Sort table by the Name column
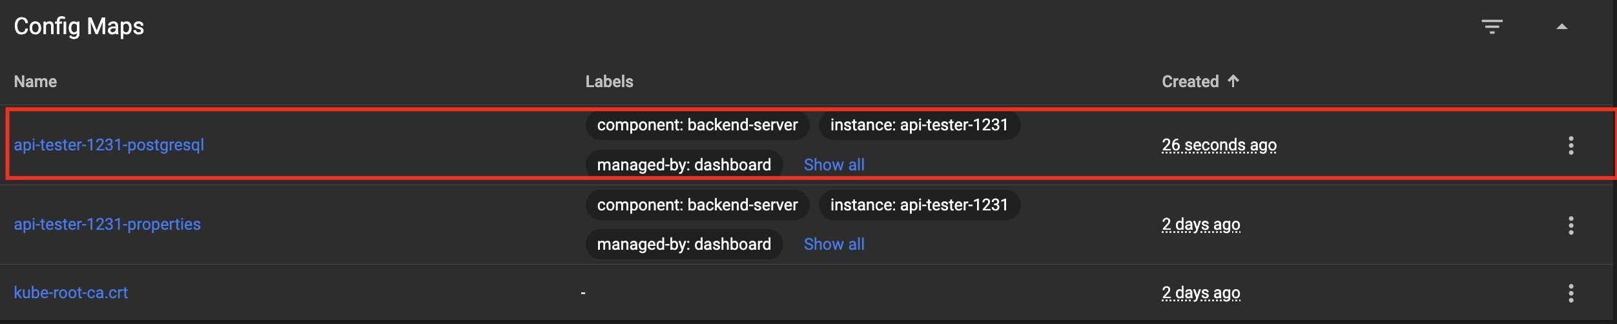Image resolution: width=1617 pixels, height=324 pixels. tap(36, 81)
